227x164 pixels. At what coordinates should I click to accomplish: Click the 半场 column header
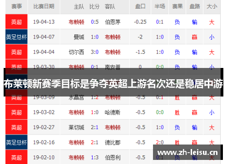[x=160, y=6]
